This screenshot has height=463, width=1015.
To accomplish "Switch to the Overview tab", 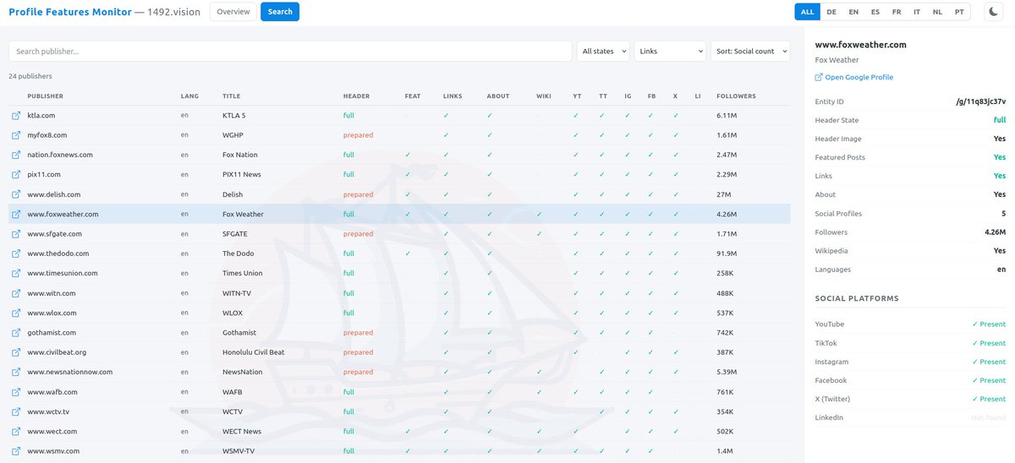I will pos(233,12).
